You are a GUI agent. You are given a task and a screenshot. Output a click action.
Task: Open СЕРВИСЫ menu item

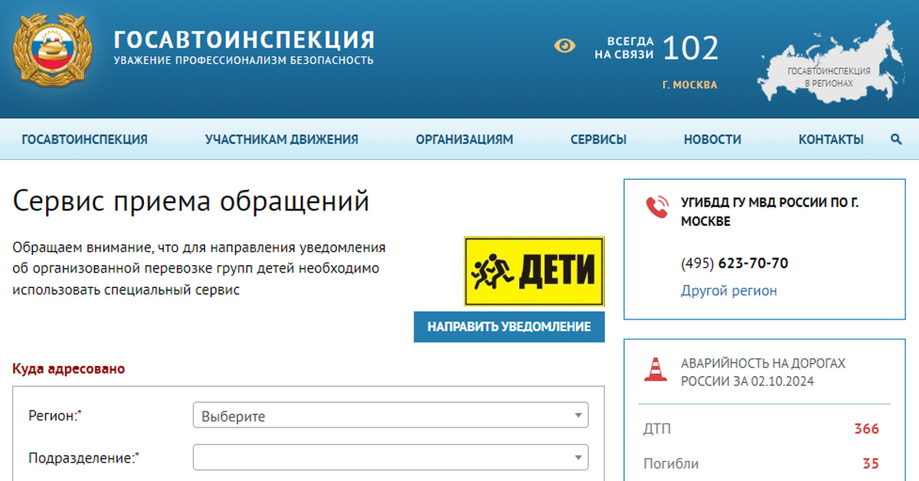(599, 139)
